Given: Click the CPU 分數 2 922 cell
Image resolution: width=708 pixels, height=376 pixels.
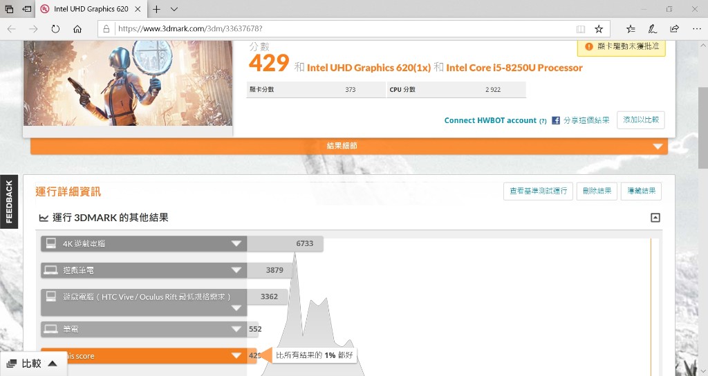Looking at the screenshot, I should [x=456, y=89].
